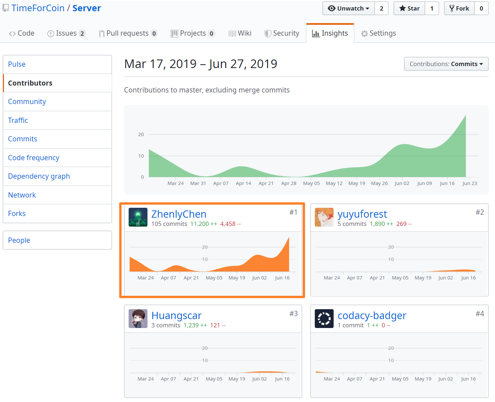Click the Star icon
Viewport: 495px width, 402px height.
402,8
